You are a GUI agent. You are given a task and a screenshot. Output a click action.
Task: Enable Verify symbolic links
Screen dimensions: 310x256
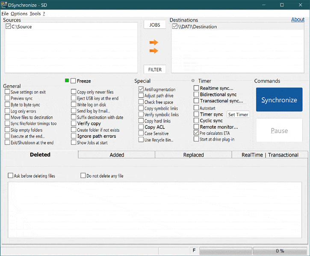(141, 114)
